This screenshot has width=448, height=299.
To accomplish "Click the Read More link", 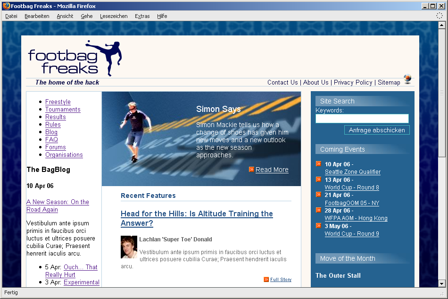I will pyautogui.click(x=272, y=170).
